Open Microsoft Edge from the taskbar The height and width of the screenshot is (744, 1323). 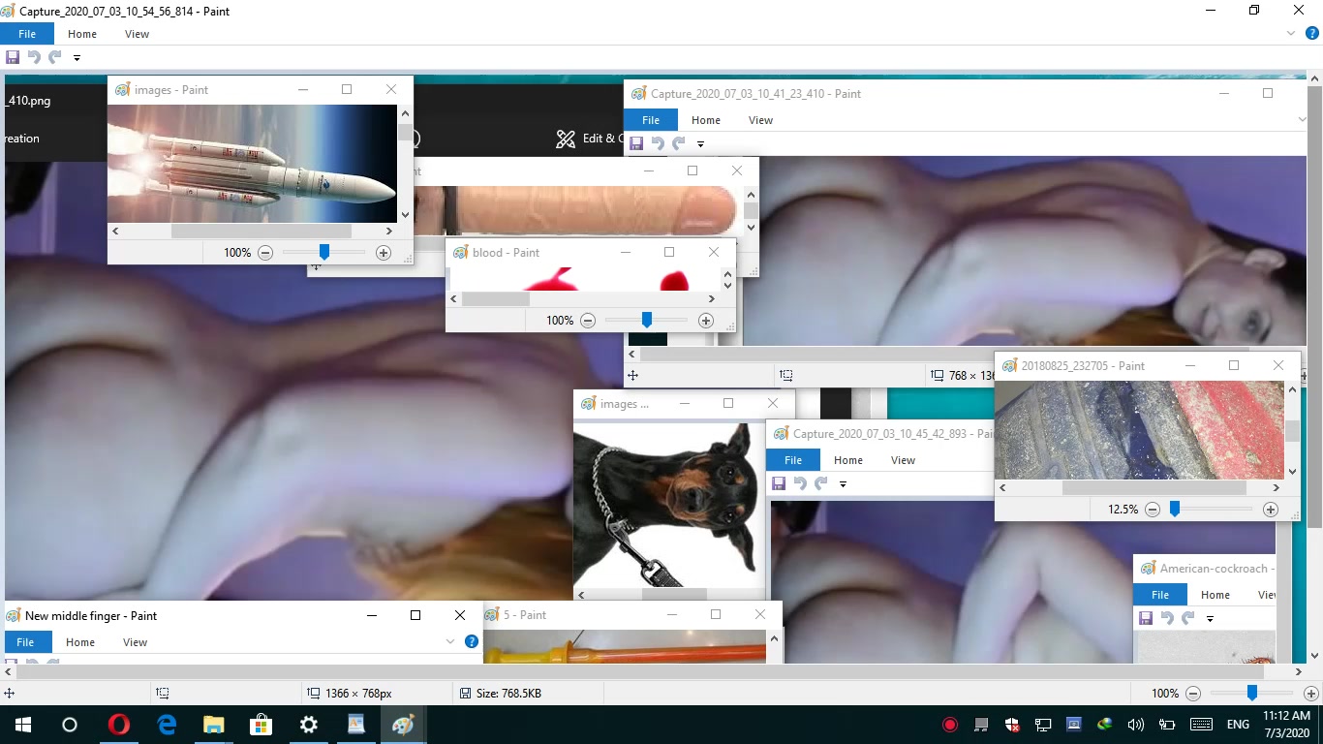point(167,725)
